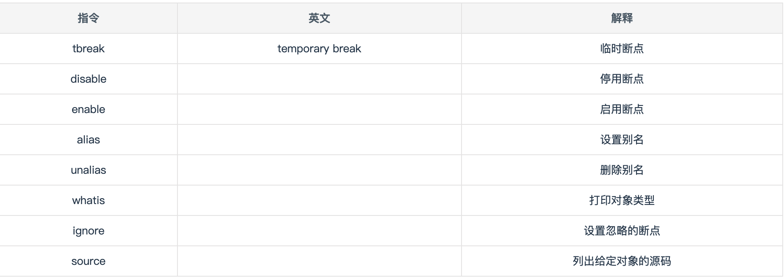Image resolution: width=784 pixels, height=280 pixels.
Task: Select the 打印对象类型 explanation text
Action: click(622, 200)
